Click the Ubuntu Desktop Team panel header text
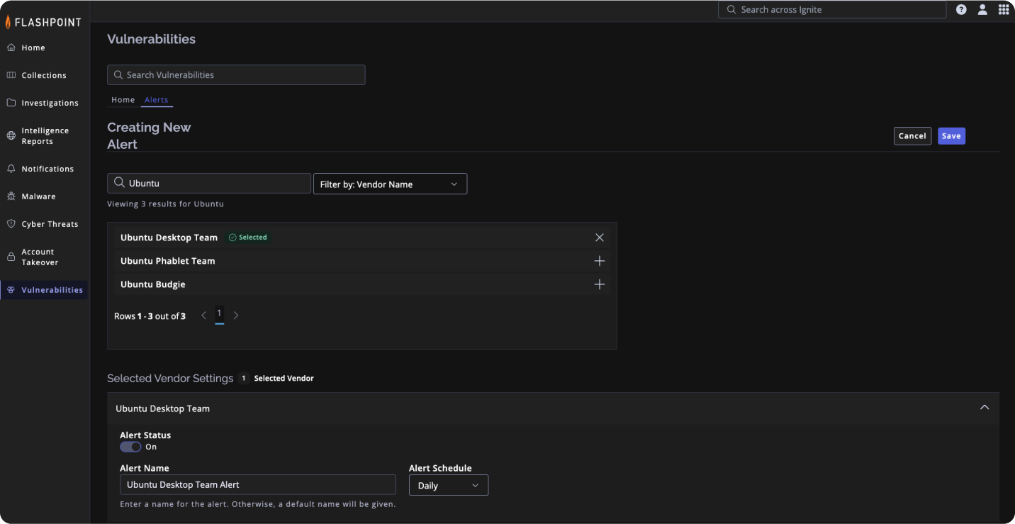The image size is (1015, 524). coord(163,408)
